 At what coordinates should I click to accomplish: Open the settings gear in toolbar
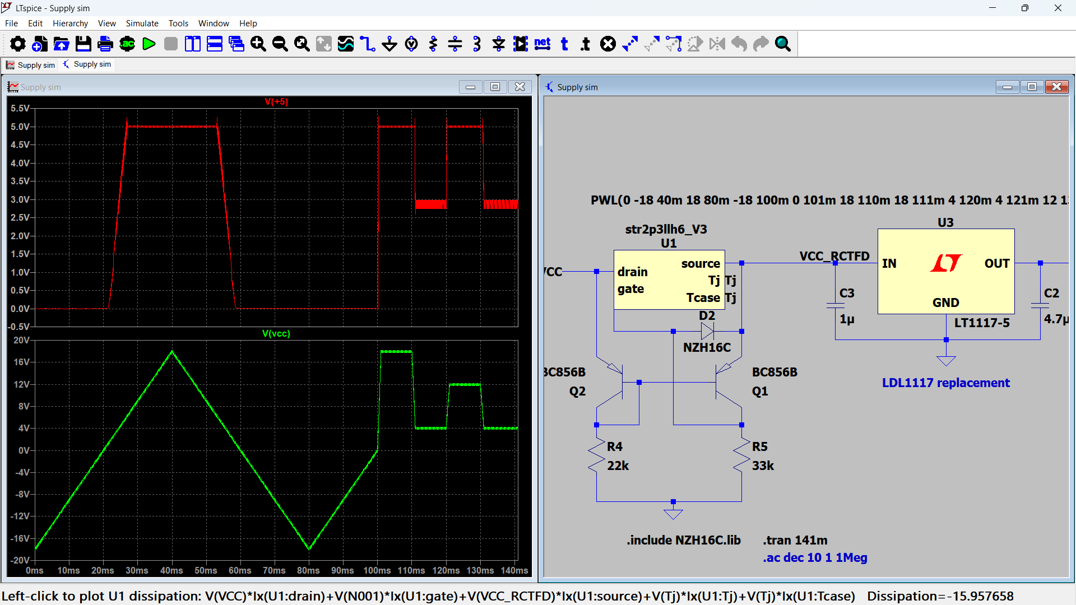18,44
